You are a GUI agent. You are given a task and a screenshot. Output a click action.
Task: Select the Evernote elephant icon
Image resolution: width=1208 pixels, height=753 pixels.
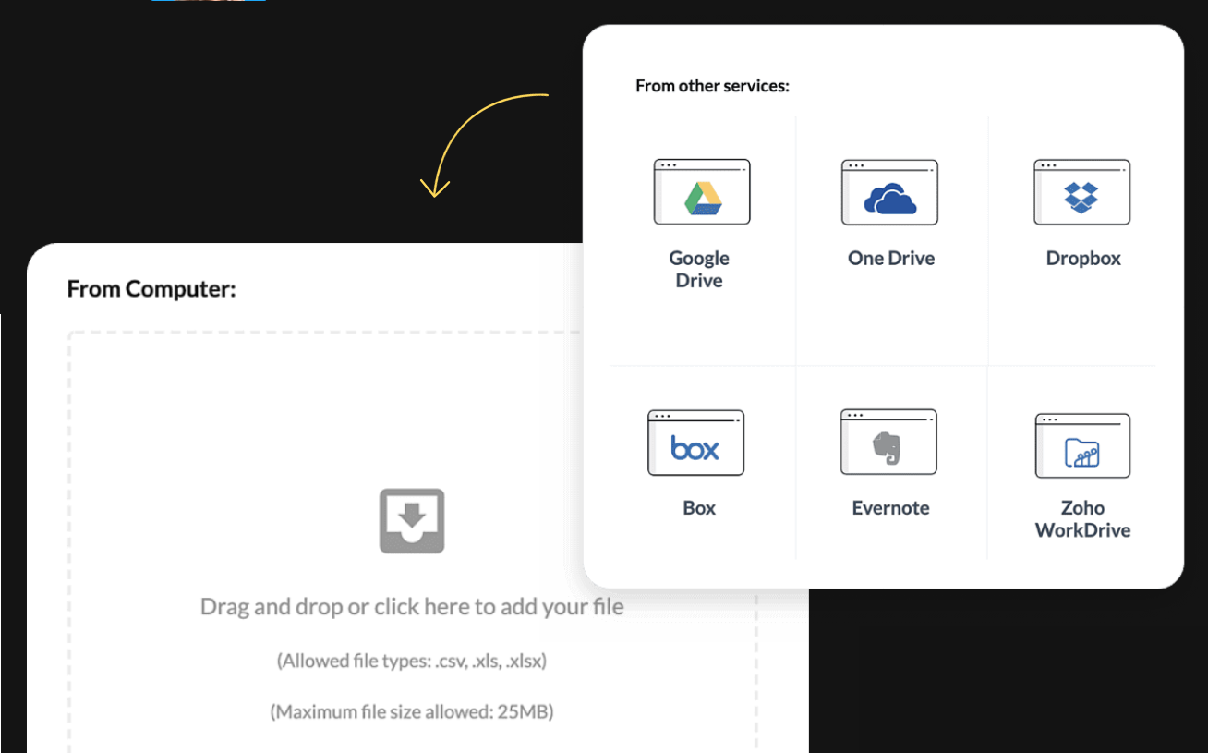click(888, 442)
